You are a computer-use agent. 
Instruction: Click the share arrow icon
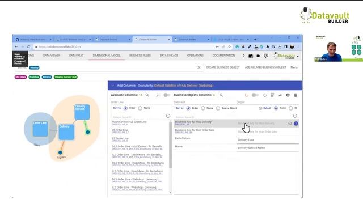click(x=280, y=95)
